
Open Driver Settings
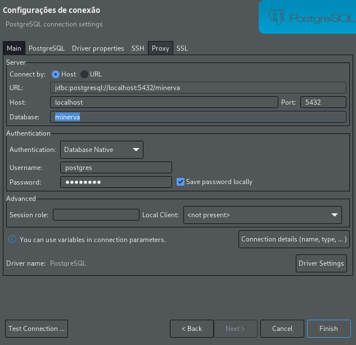coord(321,263)
